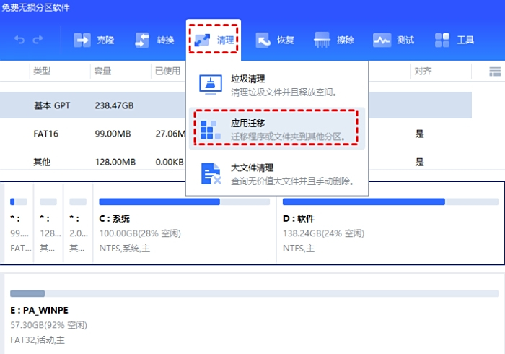The image size is (505, 354).
Task: Click the undo arrow icon
Action: [x=19, y=40]
